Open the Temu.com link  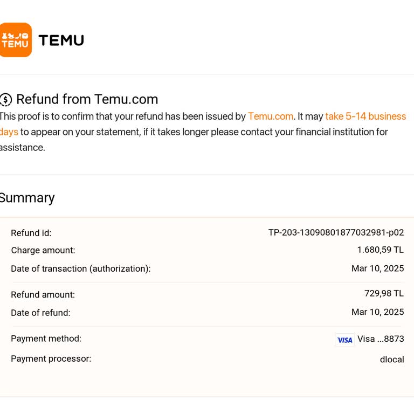(271, 116)
